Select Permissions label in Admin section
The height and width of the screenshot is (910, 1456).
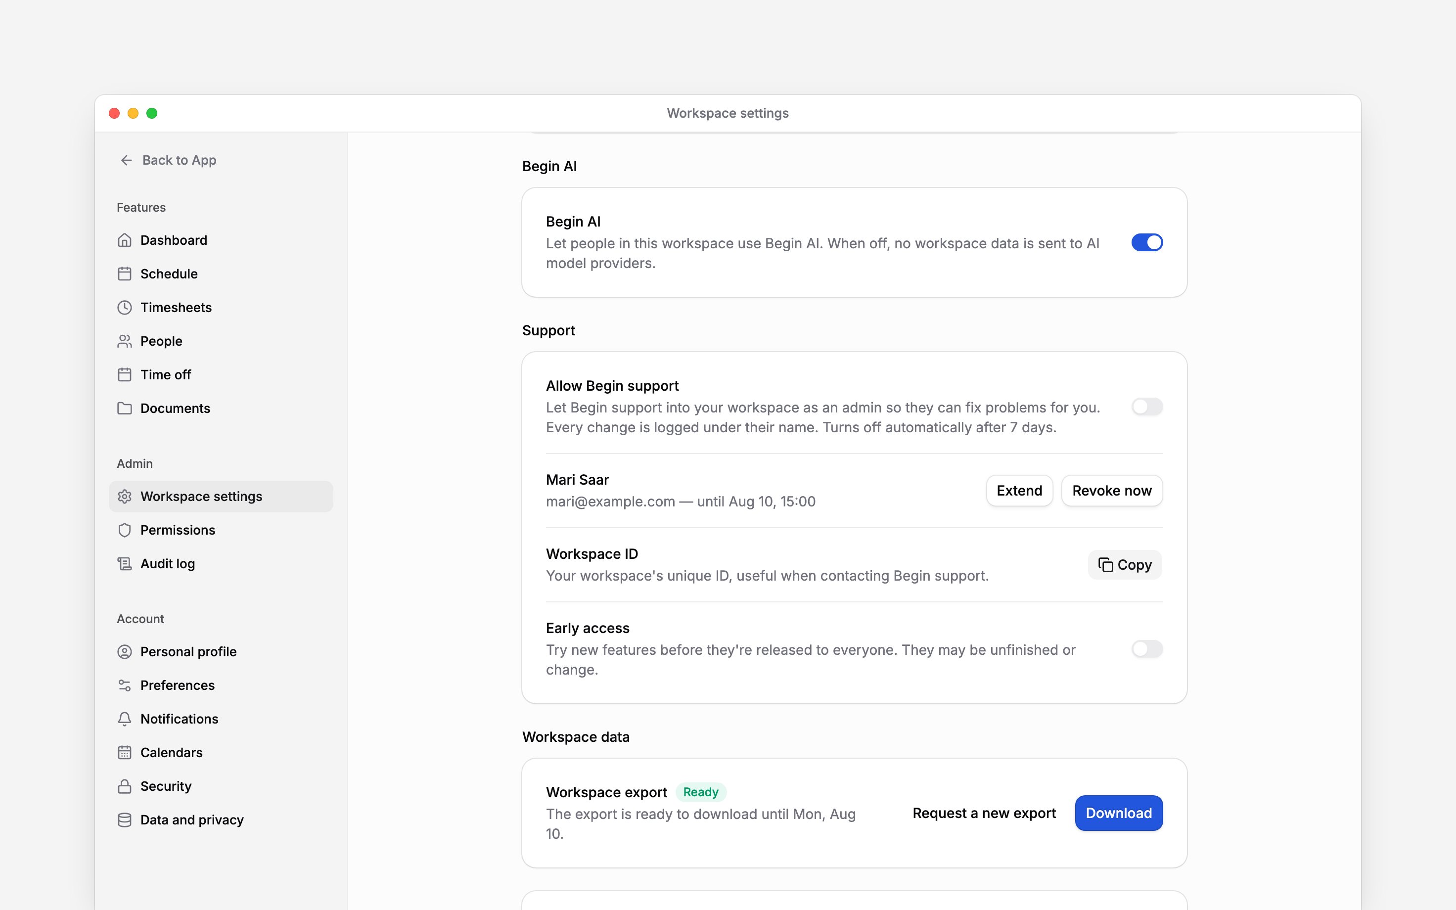click(x=178, y=530)
